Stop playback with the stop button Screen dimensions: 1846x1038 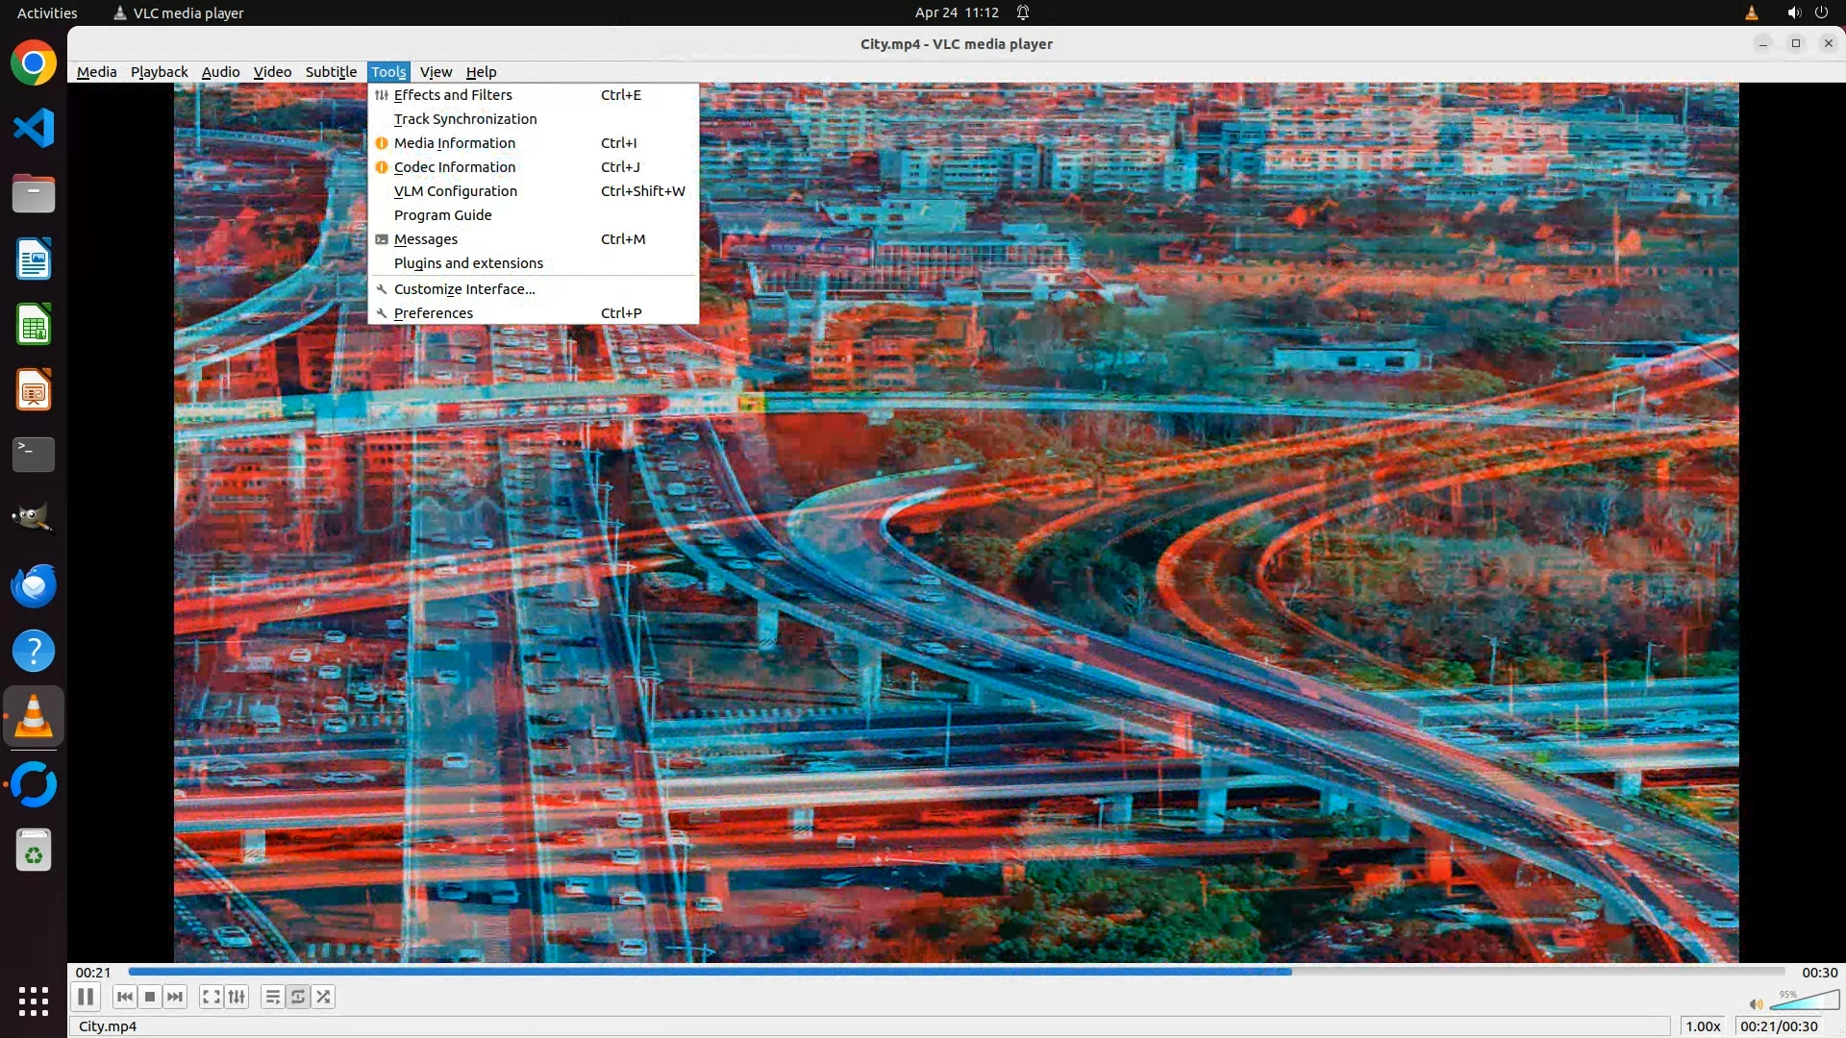point(150,997)
